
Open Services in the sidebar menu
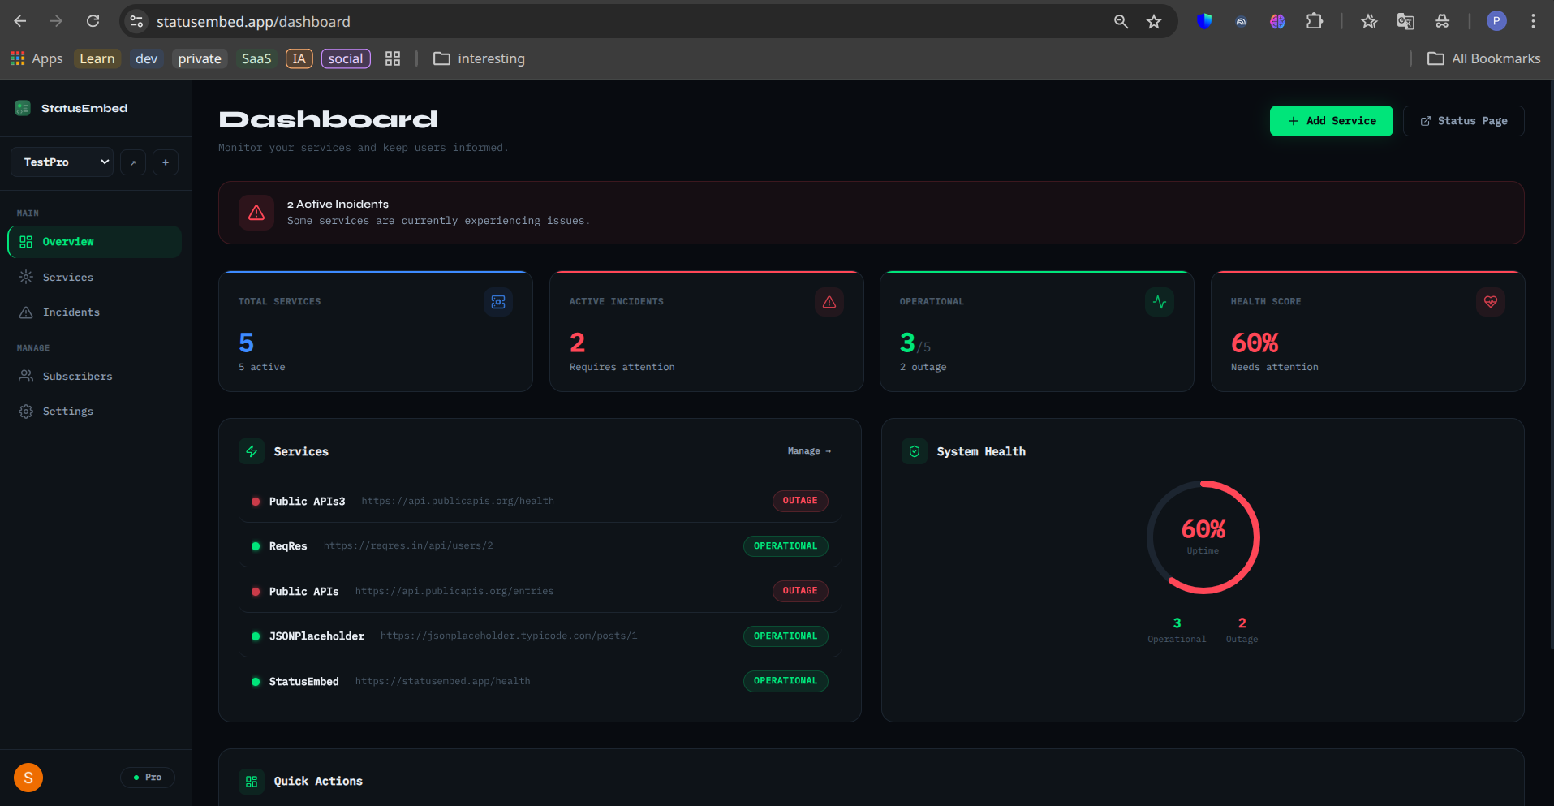pos(95,278)
